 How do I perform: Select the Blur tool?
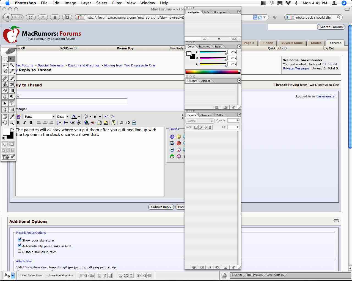5,96
